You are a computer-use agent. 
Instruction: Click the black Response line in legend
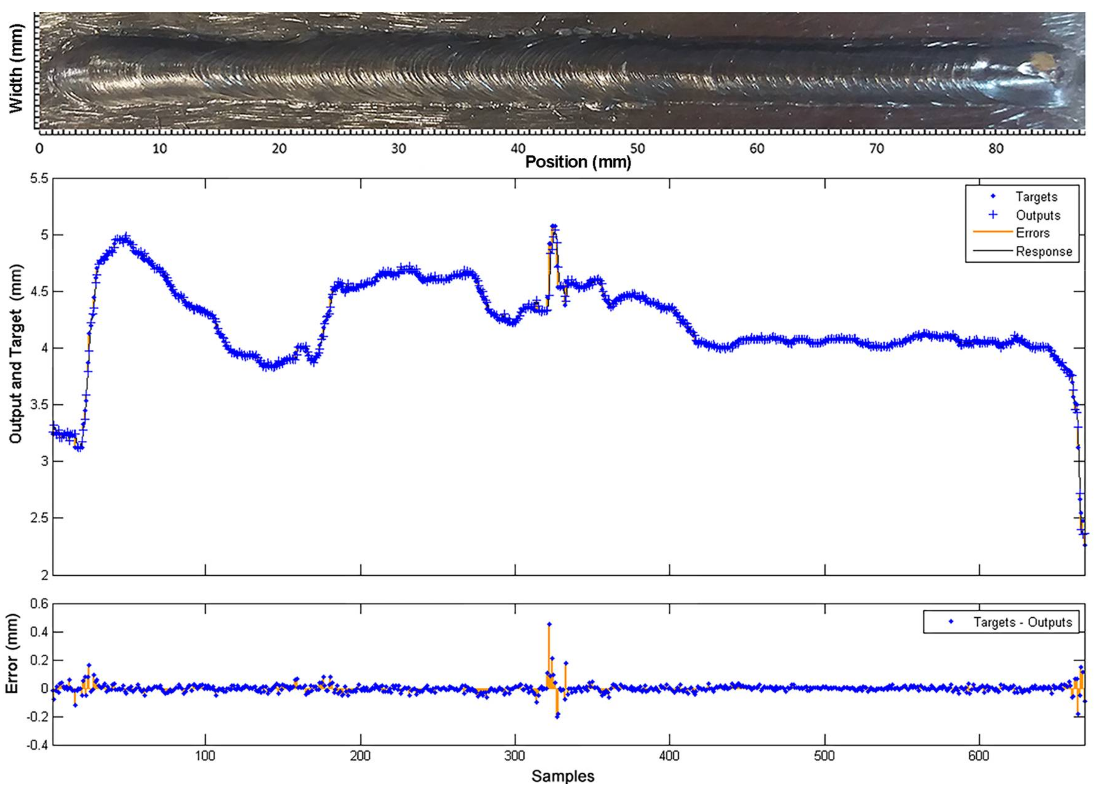(992, 251)
